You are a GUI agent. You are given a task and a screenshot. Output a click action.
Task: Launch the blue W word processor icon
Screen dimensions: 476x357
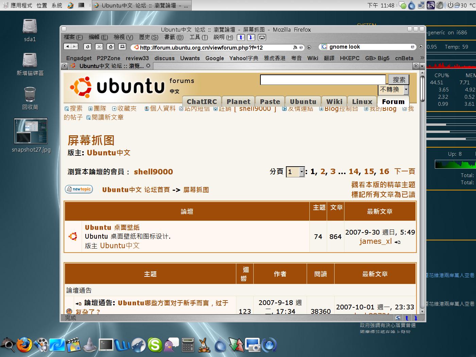122,345
